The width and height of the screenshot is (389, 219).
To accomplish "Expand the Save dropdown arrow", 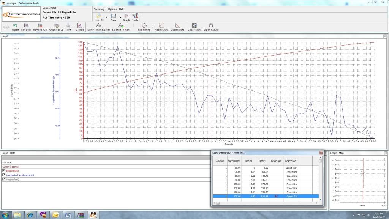I will (120, 17).
